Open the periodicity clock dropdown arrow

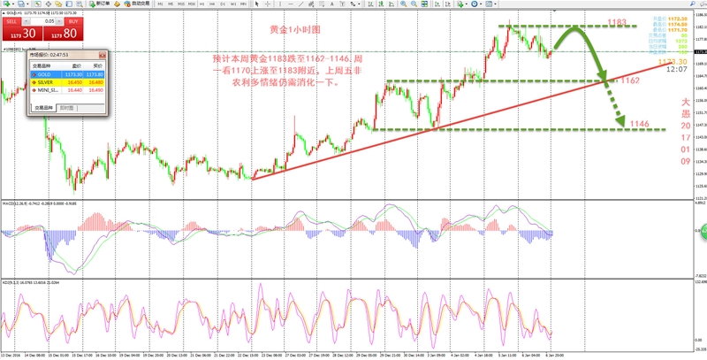pos(481,4)
